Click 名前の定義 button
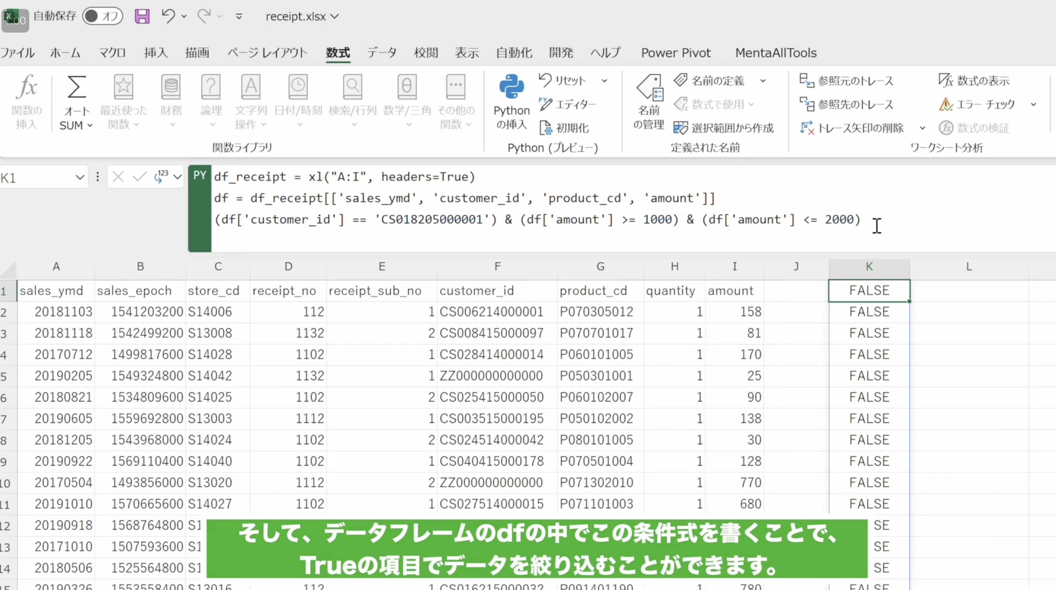Image resolution: width=1056 pixels, height=590 pixels. (709, 80)
